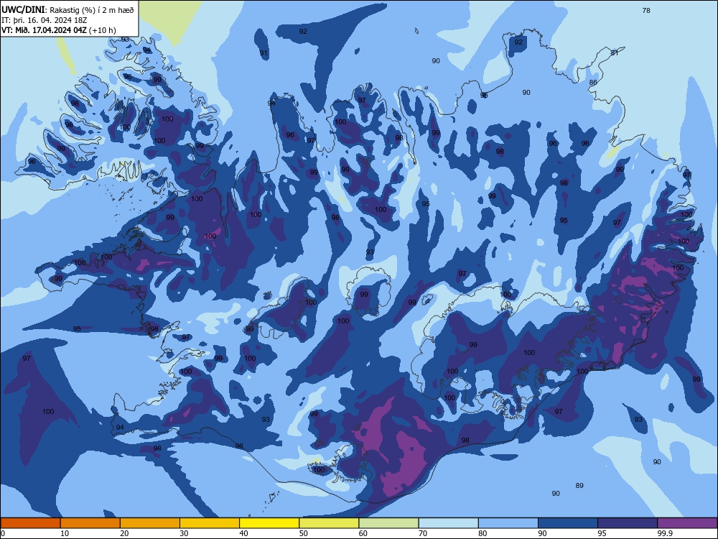Image resolution: width=718 pixels, height=539 pixels.
Task: Click the '91' humidity value on the map
Action: 264,52
